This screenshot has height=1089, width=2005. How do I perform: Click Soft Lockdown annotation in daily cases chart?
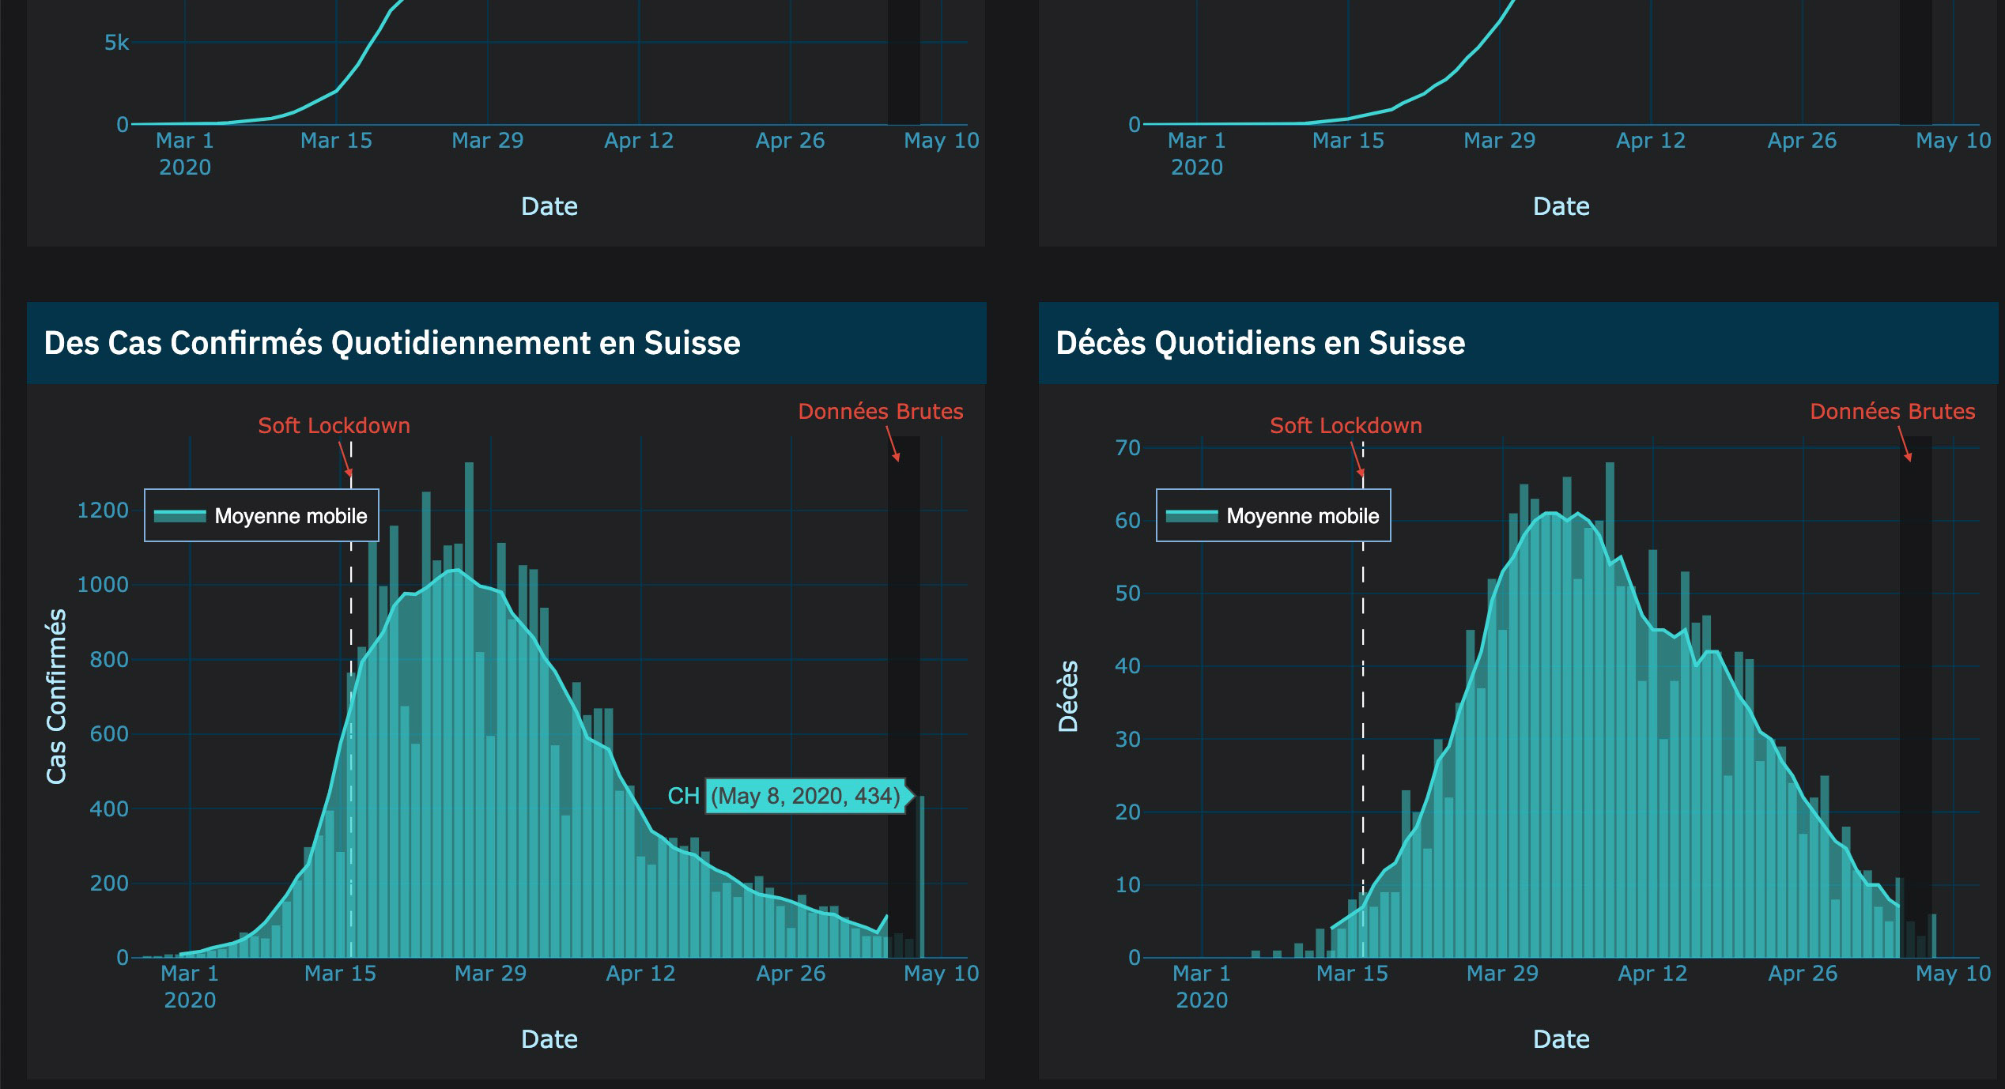coord(334,426)
